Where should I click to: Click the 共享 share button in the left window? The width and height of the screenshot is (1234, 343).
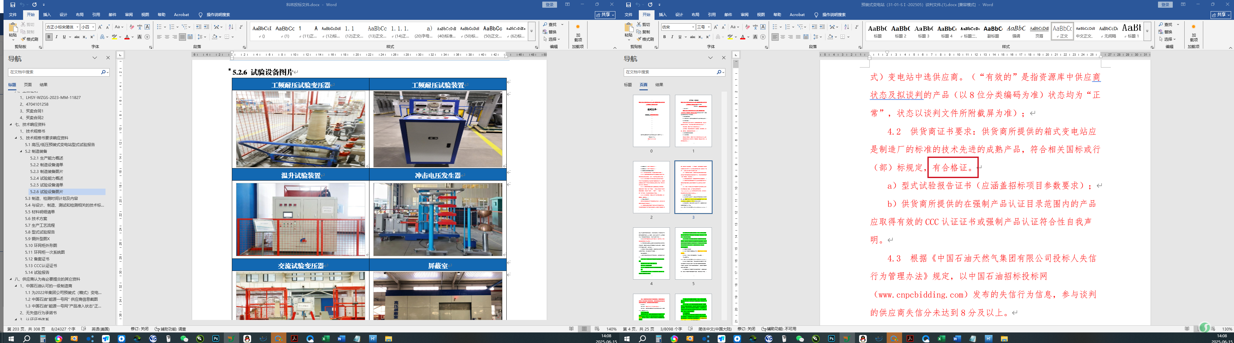[605, 15]
